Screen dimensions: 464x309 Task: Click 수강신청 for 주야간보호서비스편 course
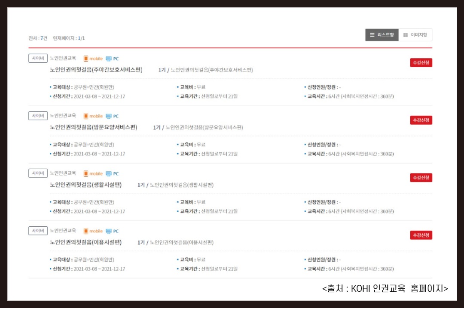pos(421,62)
